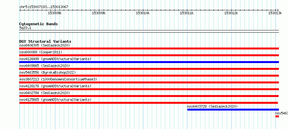The width and height of the screenshot is (288, 129).
Task: Click the nsv6406305 (Sedlazeck2020) label
Action: pyautogui.click(x=45, y=45)
